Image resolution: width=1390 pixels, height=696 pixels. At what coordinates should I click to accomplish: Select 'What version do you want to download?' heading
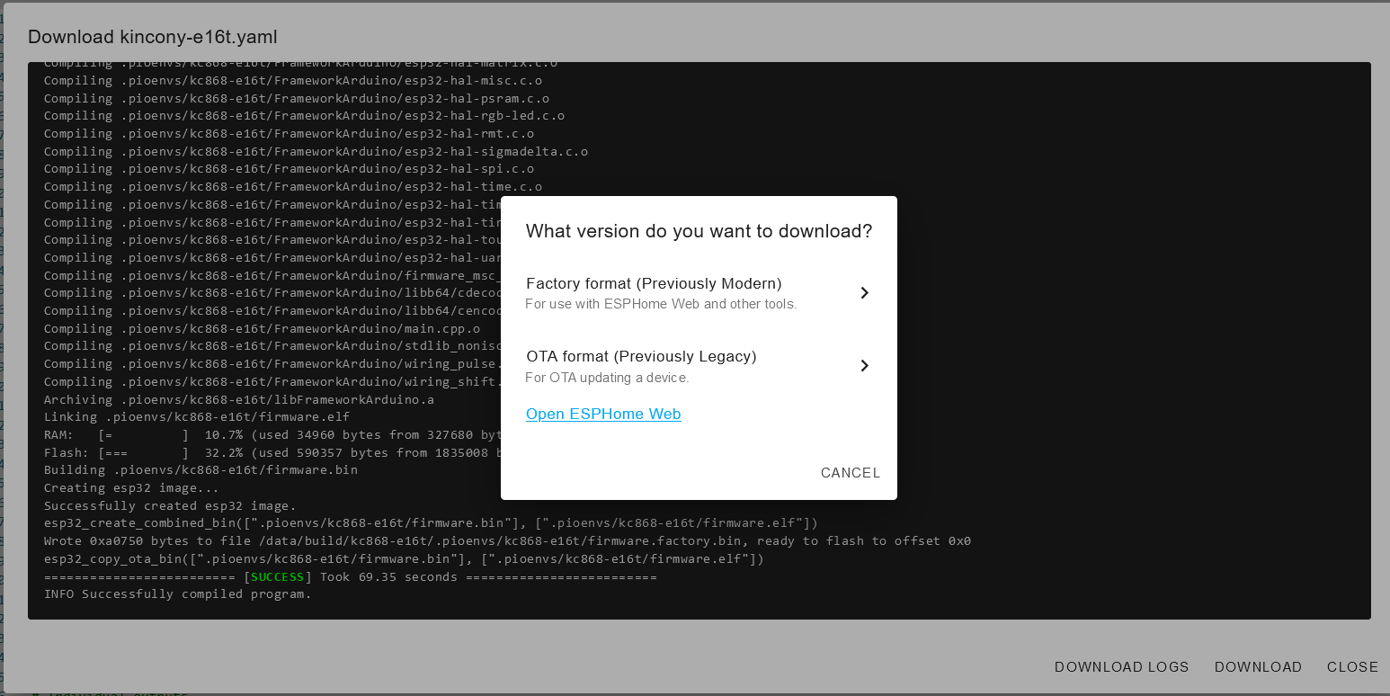(x=699, y=231)
